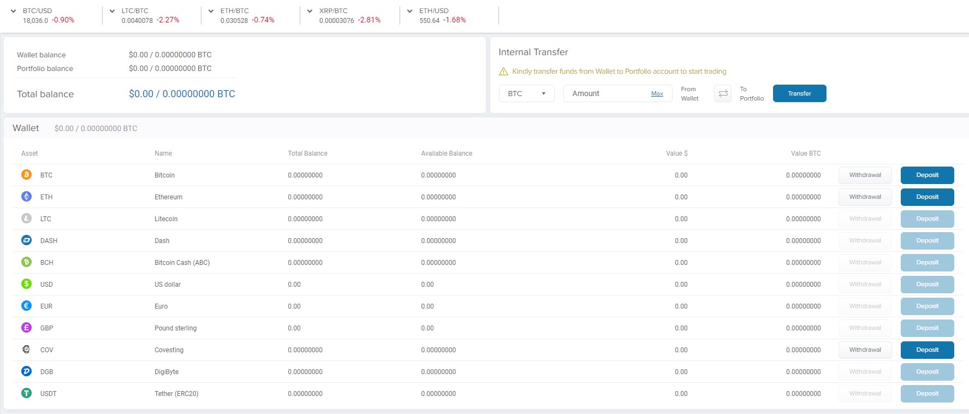Screen dimensions: 969x414
Task: Open the BTC currency dropdown
Action: coord(527,93)
